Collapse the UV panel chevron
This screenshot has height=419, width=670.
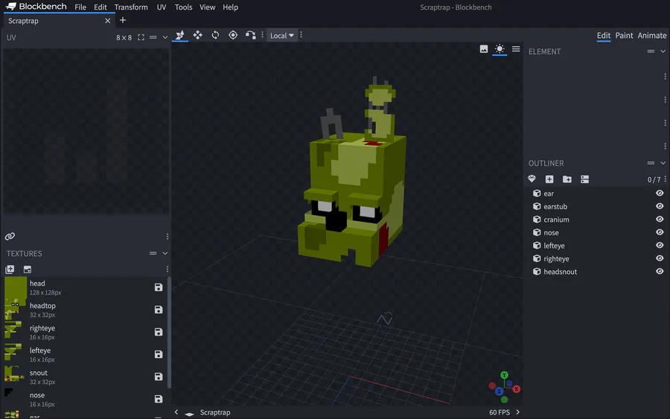165,37
